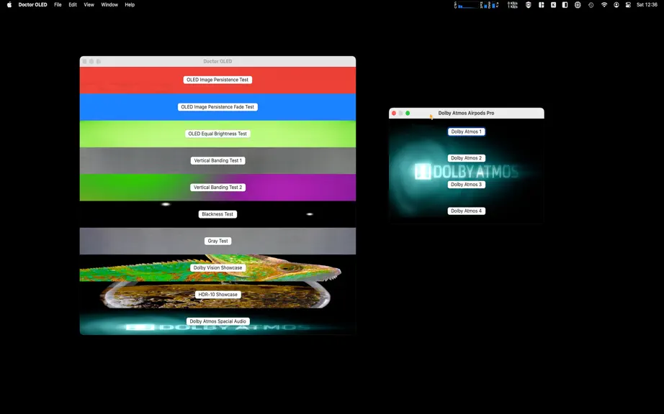The height and width of the screenshot is (414, 664).
Task: Open the Time Machine clock icon
Action: [591, 5]
